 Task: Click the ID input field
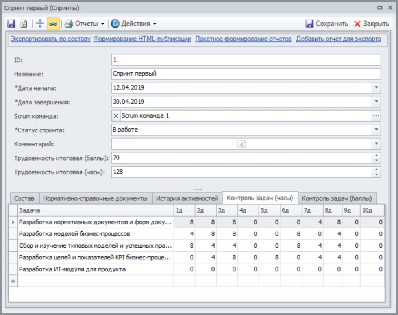click(x=246, y=59)
